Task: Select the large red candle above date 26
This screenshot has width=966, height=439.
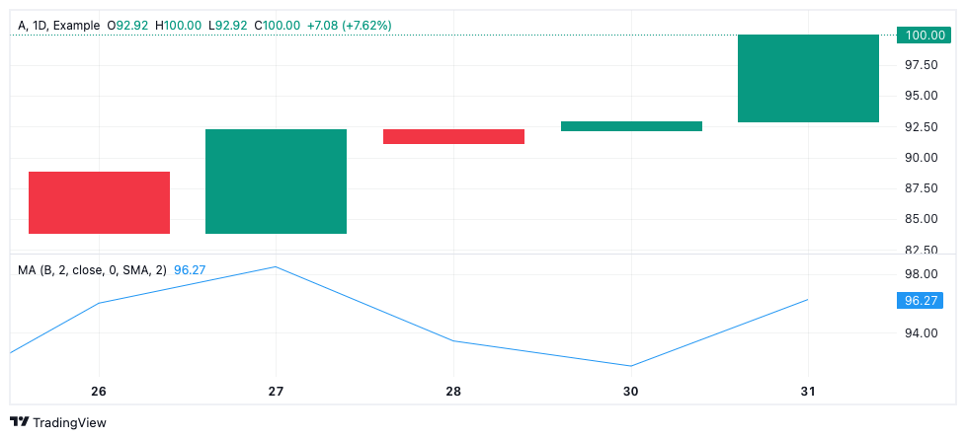Action: 99,202
